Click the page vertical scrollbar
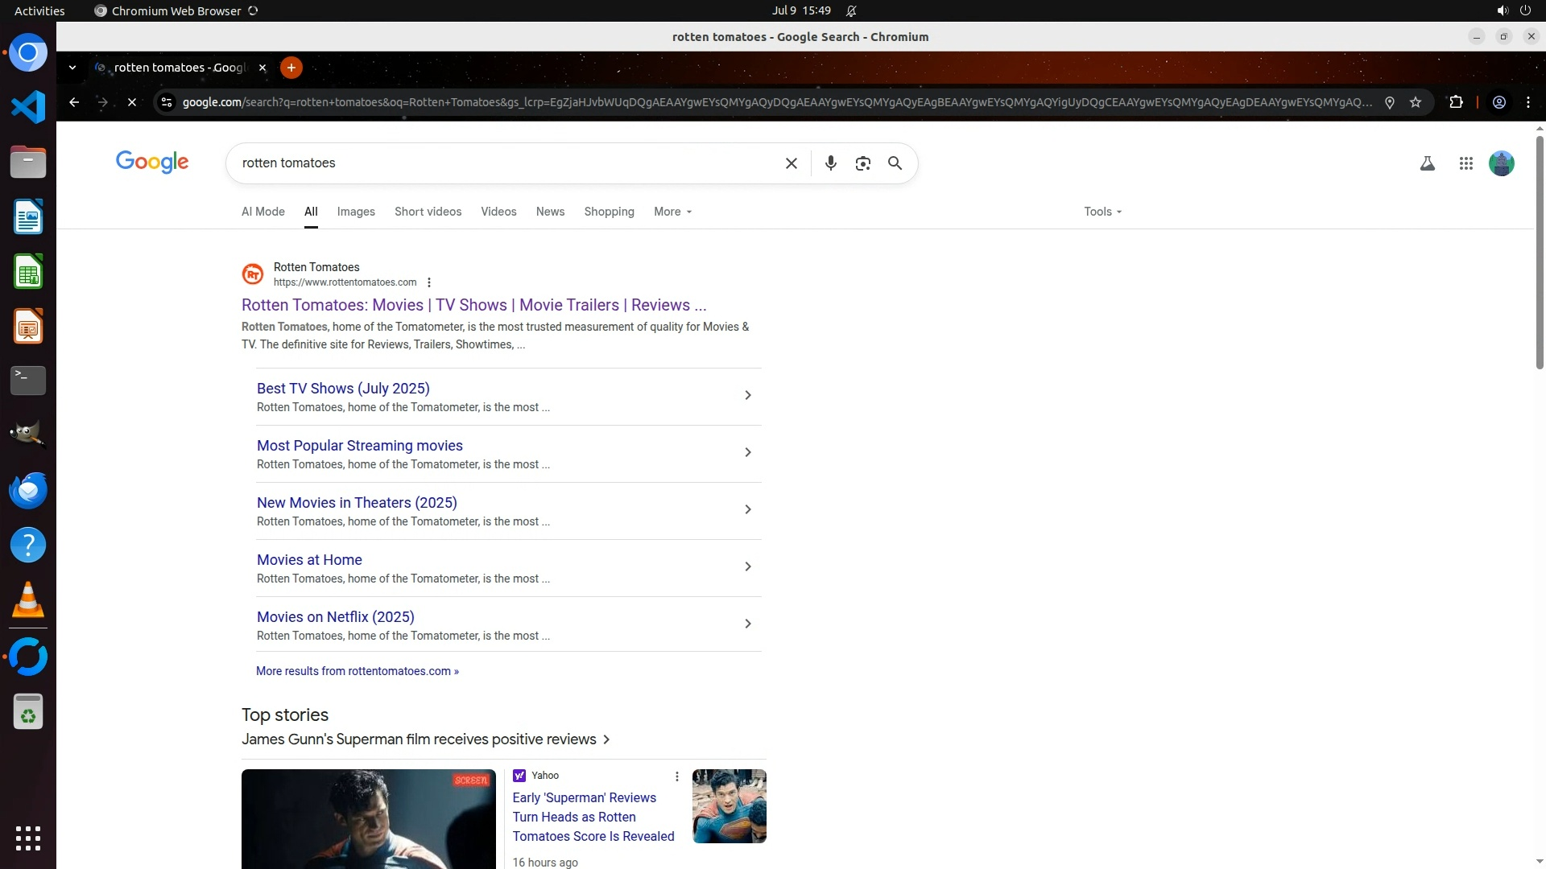The height and width of the screenshot is (869, 1546). pyautogui.click(x=1540, y=253)
